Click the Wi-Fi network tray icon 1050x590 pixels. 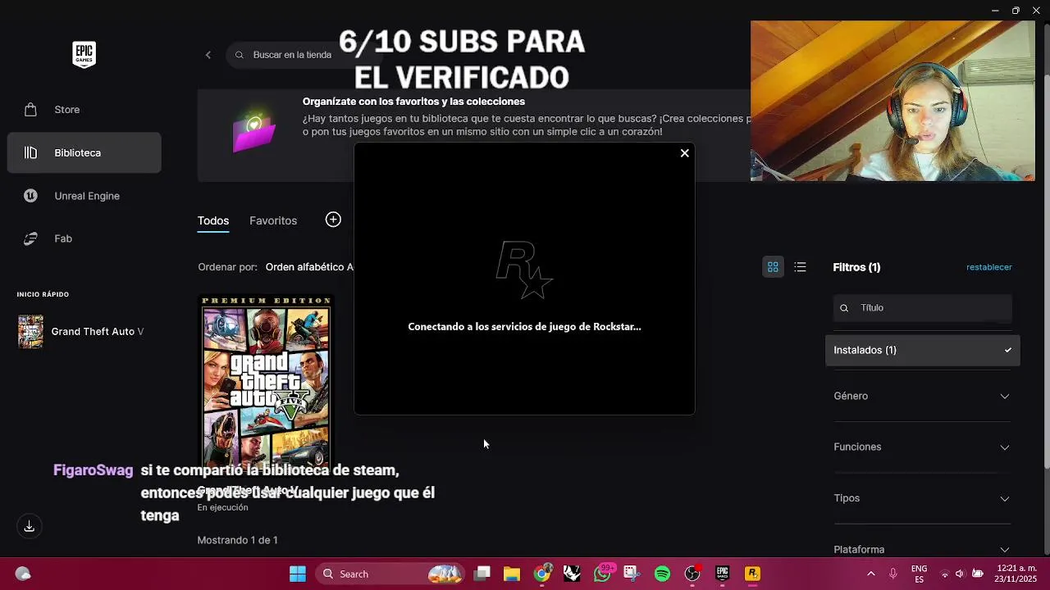point(944,574)
